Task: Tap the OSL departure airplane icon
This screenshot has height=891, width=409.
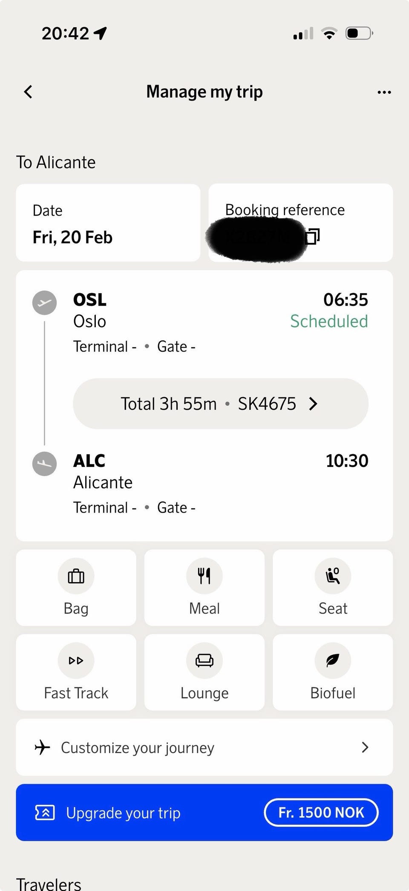Action: [44, 303]
